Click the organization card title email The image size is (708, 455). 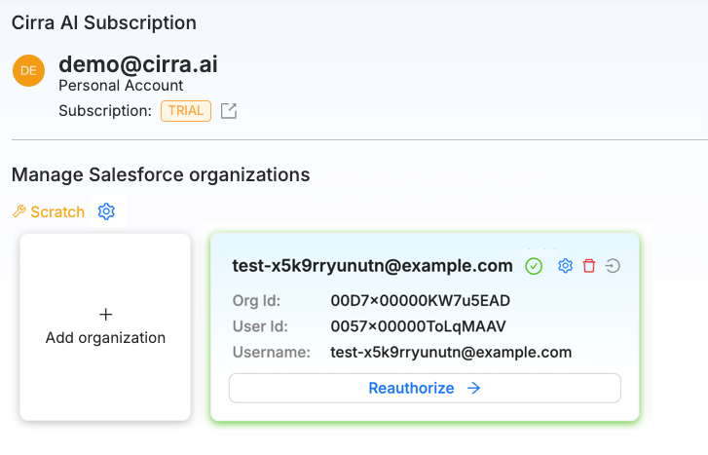[372, 266]
